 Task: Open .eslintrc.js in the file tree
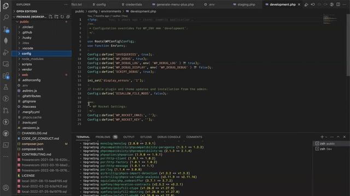(42, 91)
